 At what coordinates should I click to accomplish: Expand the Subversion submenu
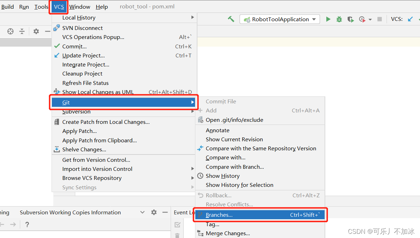[x=124, y=111]
